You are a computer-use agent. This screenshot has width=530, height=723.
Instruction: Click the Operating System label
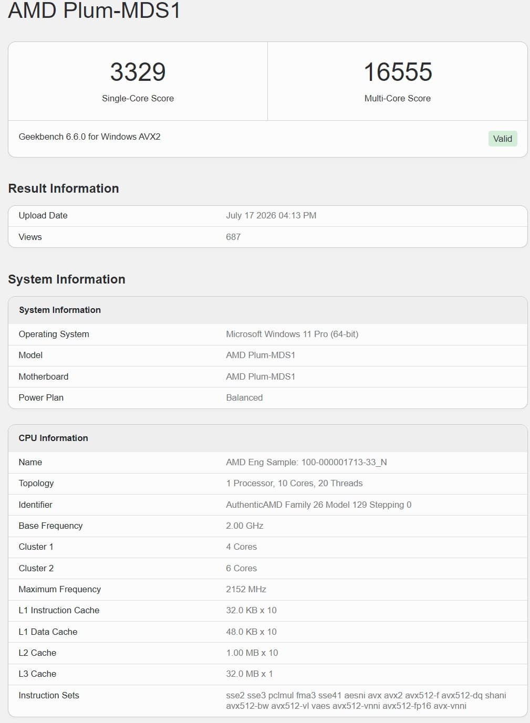coord(54,334)
